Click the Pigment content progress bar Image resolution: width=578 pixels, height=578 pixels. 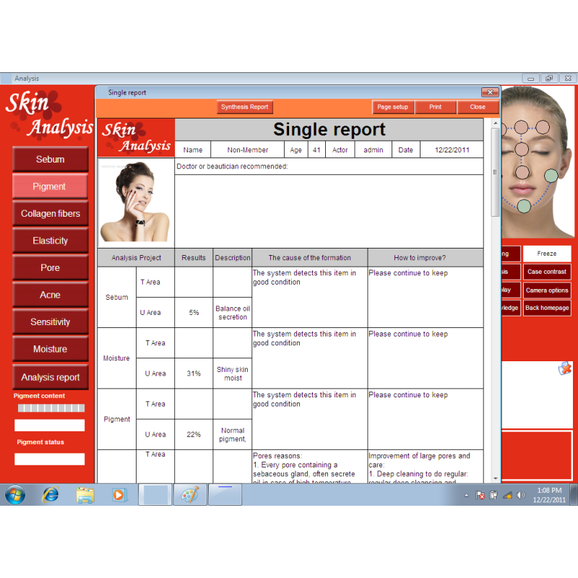click(x=51, y=408)
